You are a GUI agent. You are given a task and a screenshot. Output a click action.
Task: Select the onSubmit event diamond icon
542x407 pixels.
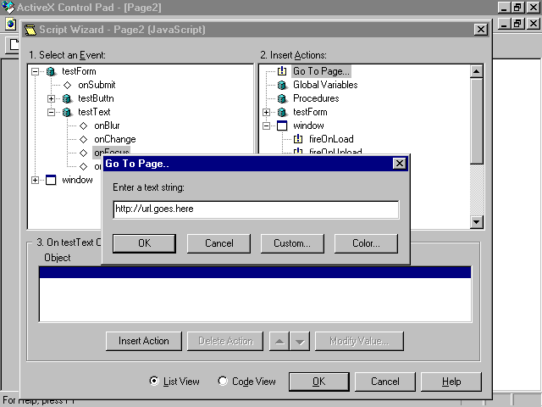(x=67, y=85)
